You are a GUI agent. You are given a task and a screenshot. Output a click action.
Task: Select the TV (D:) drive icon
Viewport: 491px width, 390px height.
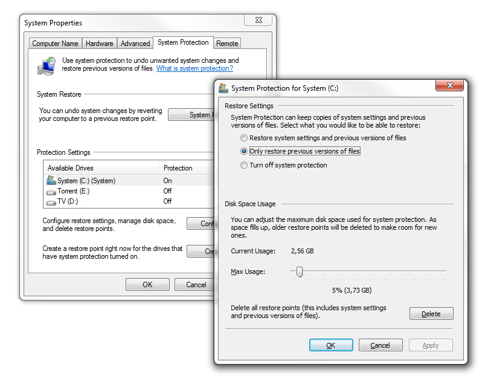(51, 201)
